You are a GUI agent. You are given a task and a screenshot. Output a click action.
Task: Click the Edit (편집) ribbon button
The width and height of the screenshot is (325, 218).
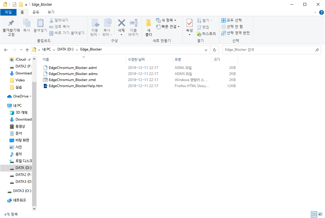203,27
